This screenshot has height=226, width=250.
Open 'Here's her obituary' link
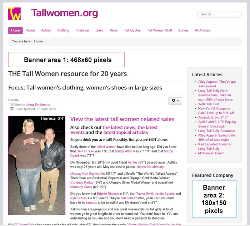click(x=150, y=167)
